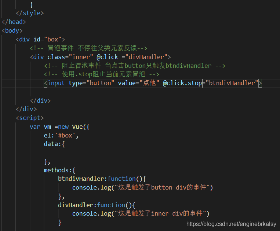Click the data:{ line
Screen dimensions: 280x231
click(x=54, y=144)
